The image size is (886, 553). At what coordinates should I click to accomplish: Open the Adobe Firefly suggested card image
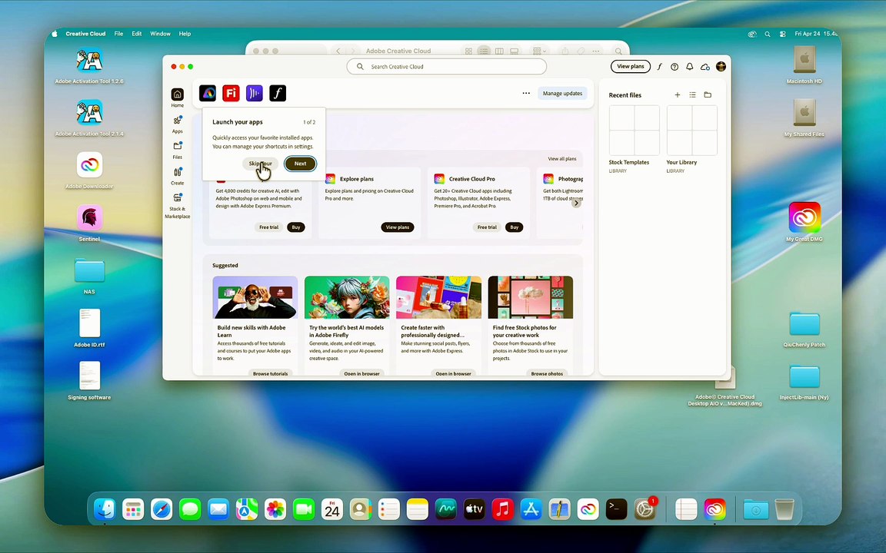point(347,297)
